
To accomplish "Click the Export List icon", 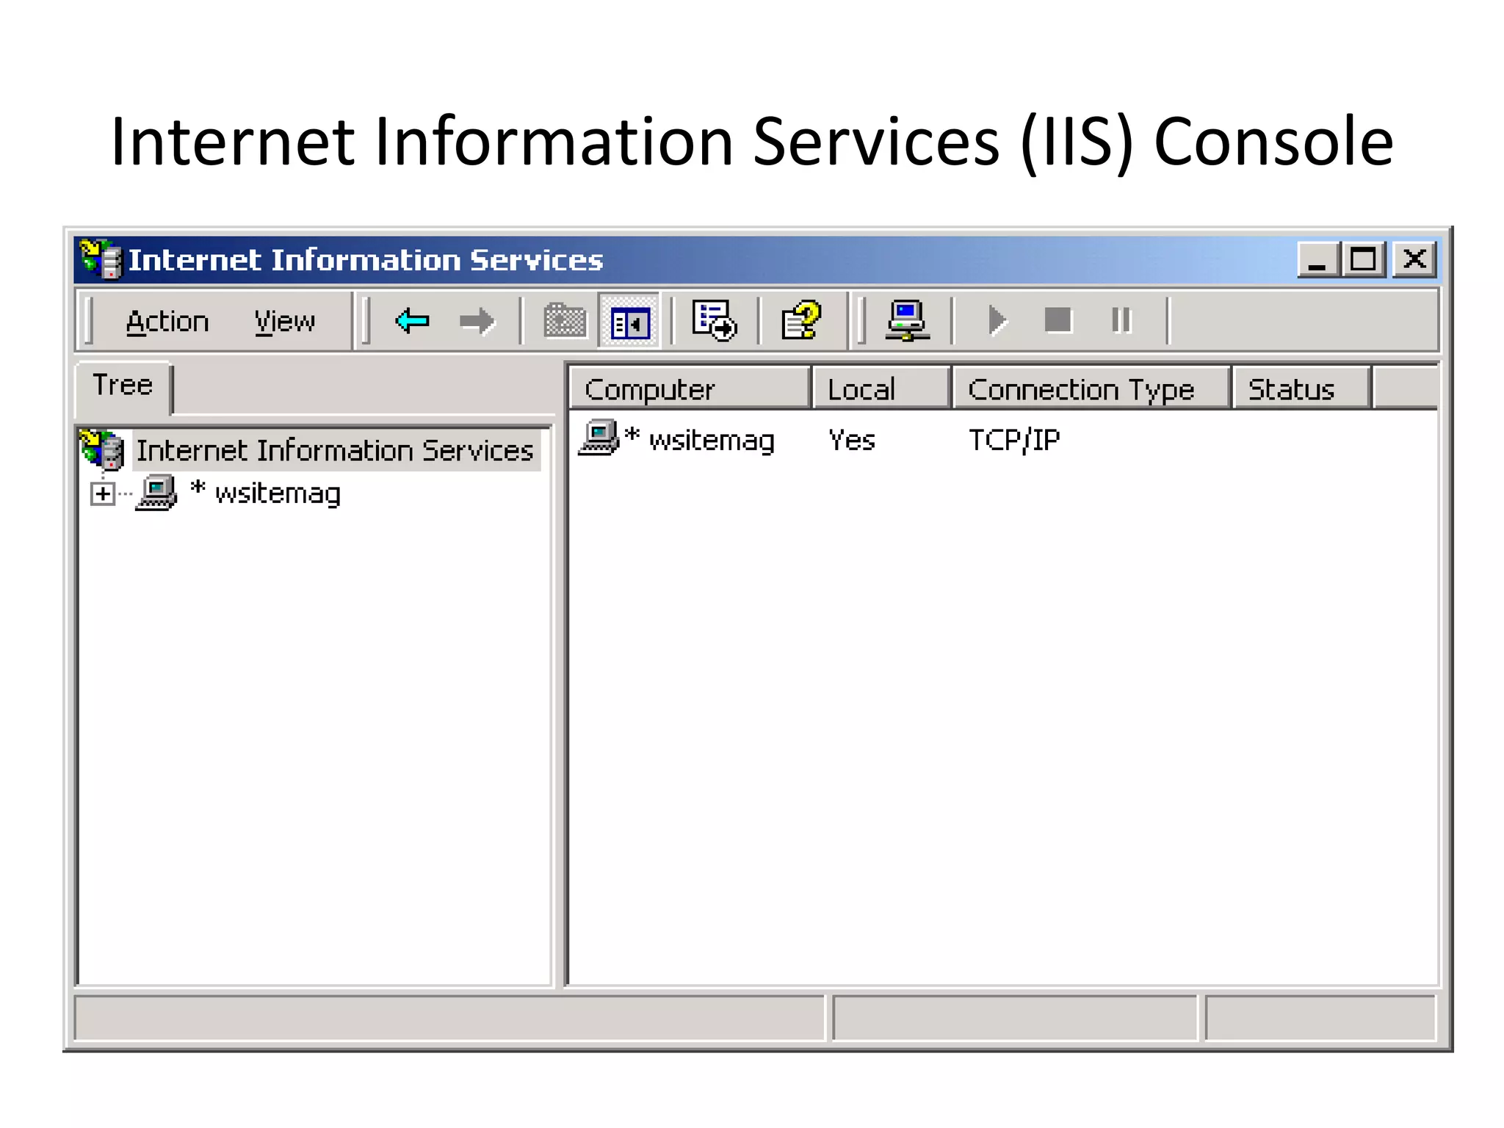I will point(714,321).
